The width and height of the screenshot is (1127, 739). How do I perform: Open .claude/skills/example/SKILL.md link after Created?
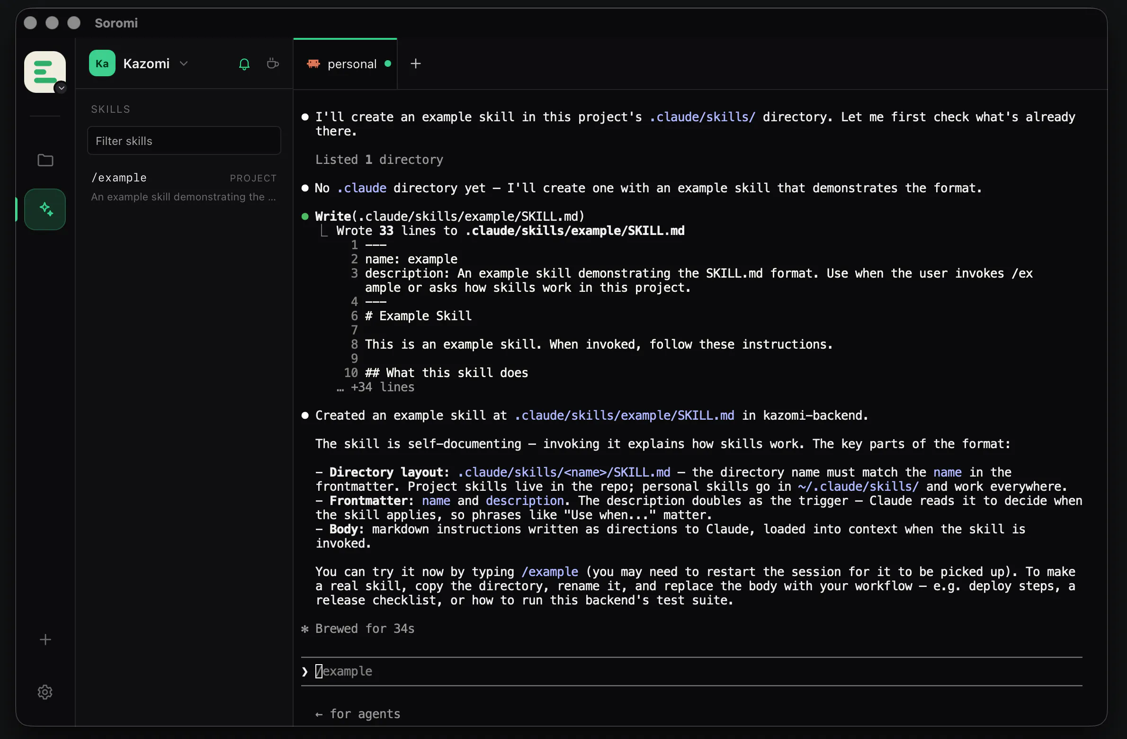[x=624, y=415]
